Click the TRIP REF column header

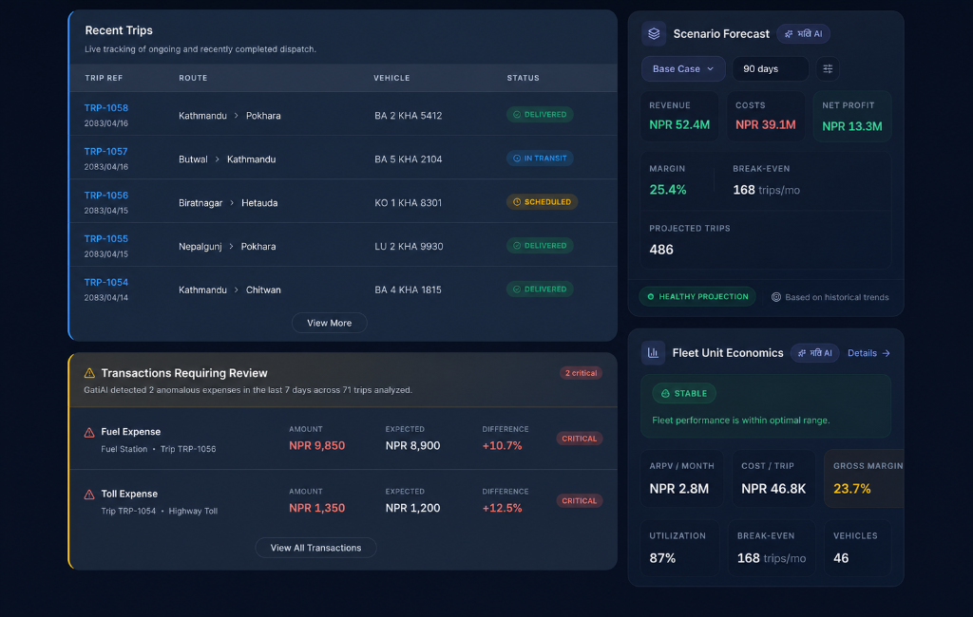(104, 78)
